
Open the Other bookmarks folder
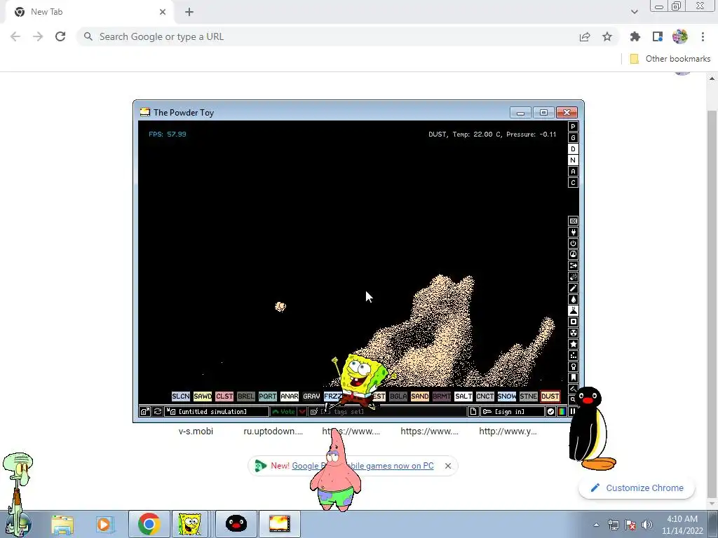[670, 59]
